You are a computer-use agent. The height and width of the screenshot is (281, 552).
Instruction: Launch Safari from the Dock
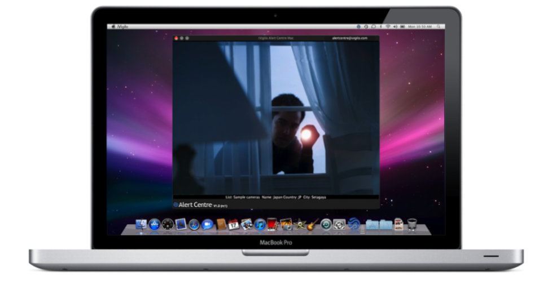coord(194,224)
